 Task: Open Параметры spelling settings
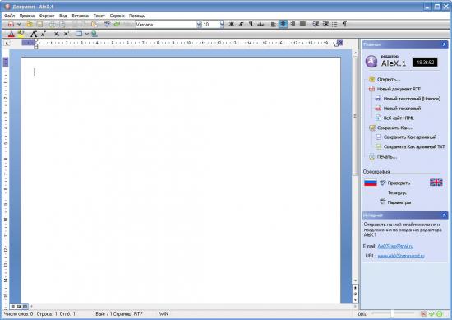(399, 202)
